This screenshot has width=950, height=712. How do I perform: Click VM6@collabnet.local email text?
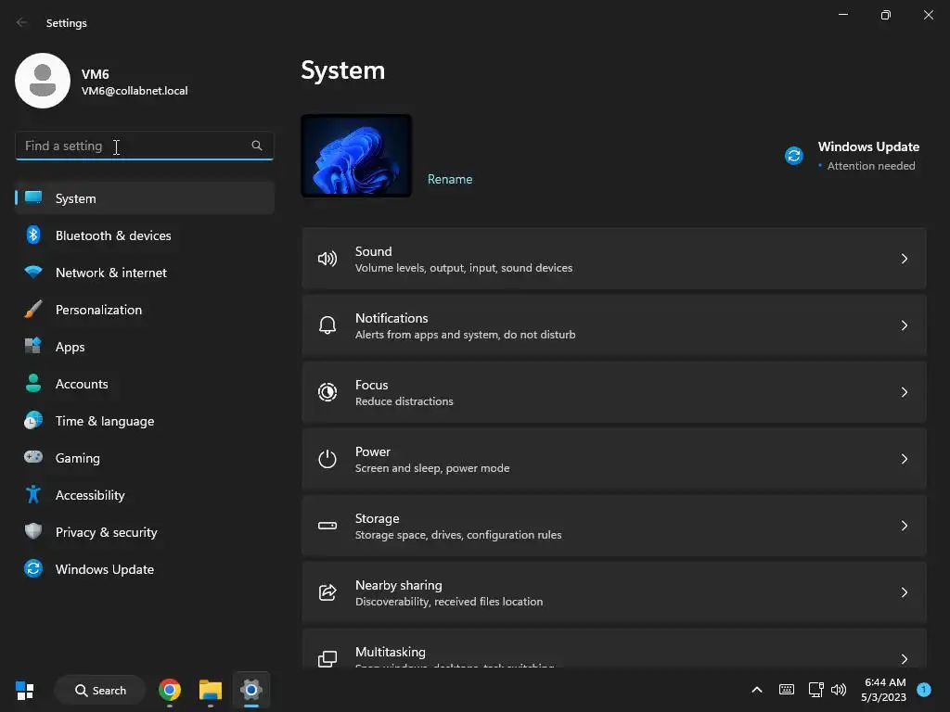(x=135, y=91)
